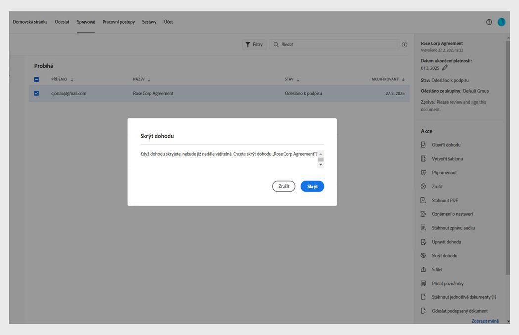Collapse actions via Zobrazit méně

pos(485,321)
